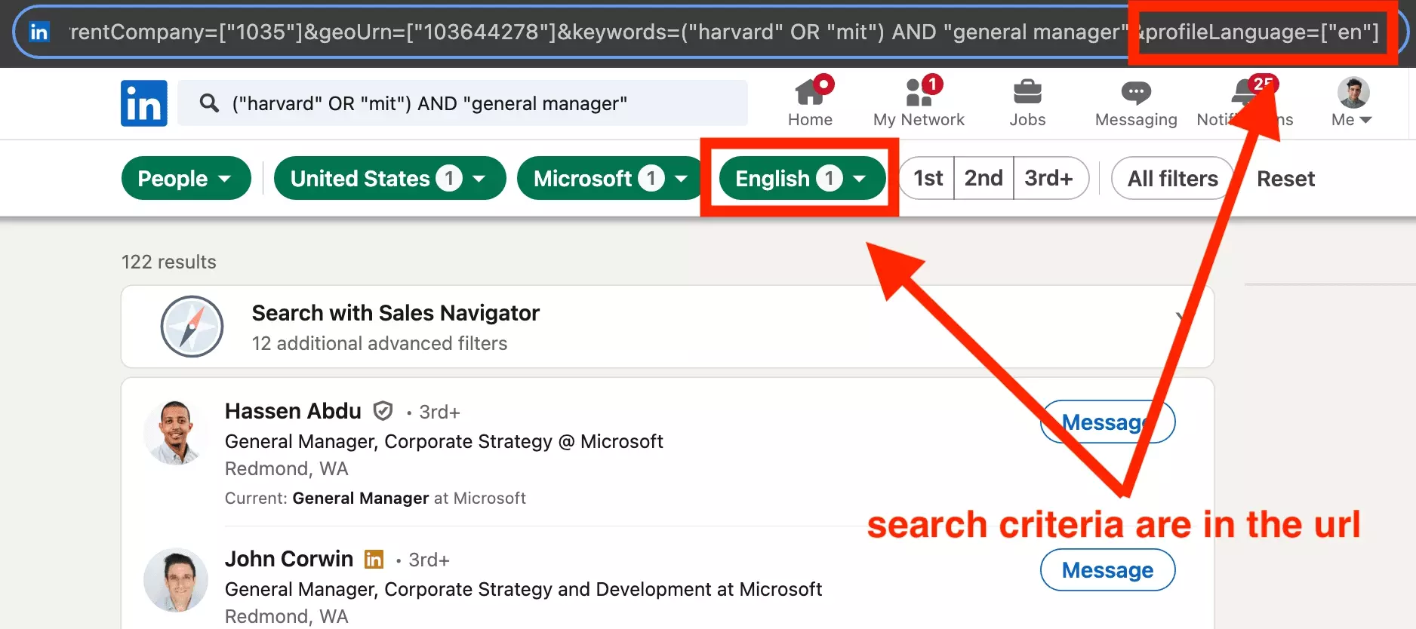Viewport: 1416px width, 629px height.
Task: Click "Redmond, WA" under John Corwin
Action: point(287,616)
